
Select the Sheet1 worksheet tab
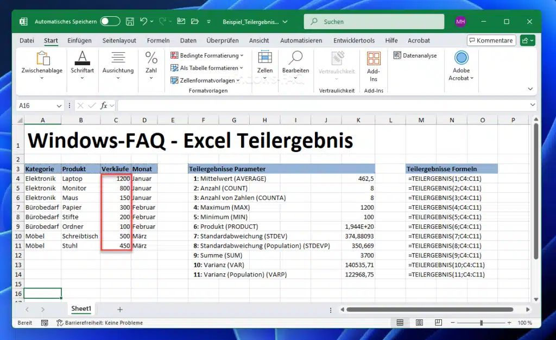(x=81, y=309)
